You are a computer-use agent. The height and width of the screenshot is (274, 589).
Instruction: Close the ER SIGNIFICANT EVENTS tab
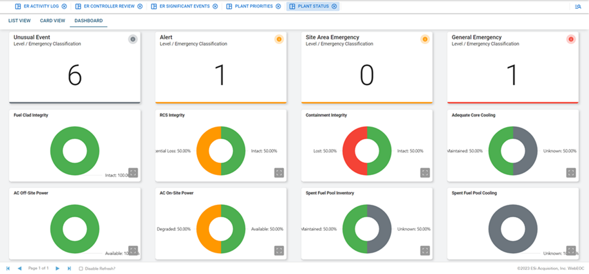[215, 6]
